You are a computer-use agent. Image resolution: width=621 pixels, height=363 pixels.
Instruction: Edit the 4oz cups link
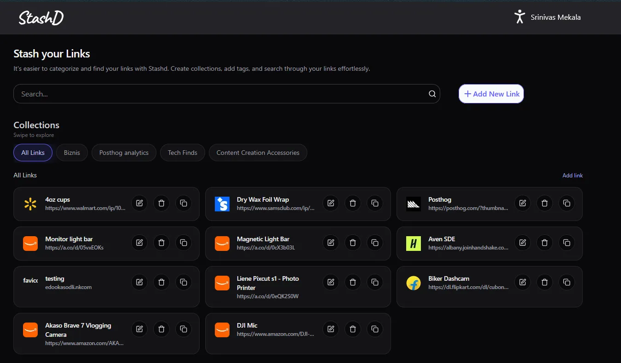pyautogui.click(x=139, y=203)
